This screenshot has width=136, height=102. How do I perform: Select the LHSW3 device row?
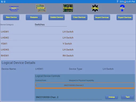pos(68,50)
